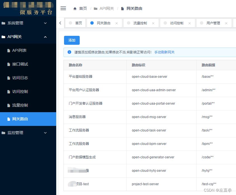Expand the 系统管理 menu chevron
This screenshot has height=195, width=236.
[45, 23]
